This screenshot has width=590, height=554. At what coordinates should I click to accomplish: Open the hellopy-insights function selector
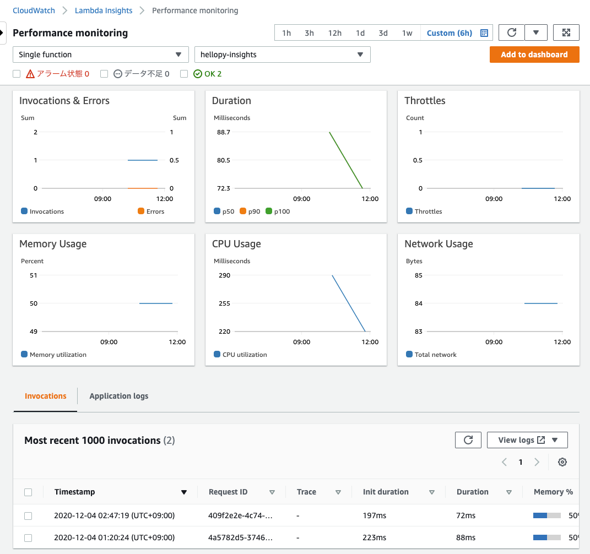point(282,55)
